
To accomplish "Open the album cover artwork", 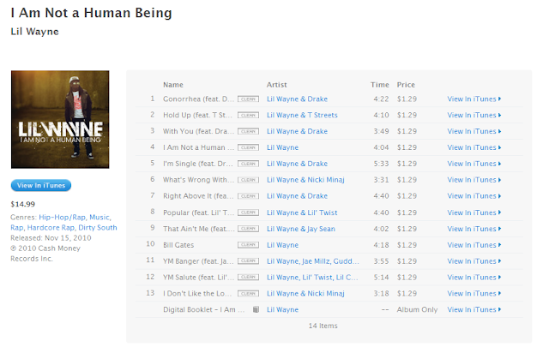I will click(x=60, y=119).
